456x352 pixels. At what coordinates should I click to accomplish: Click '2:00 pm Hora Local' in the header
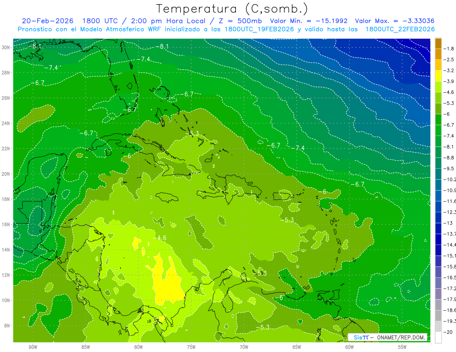168,21
